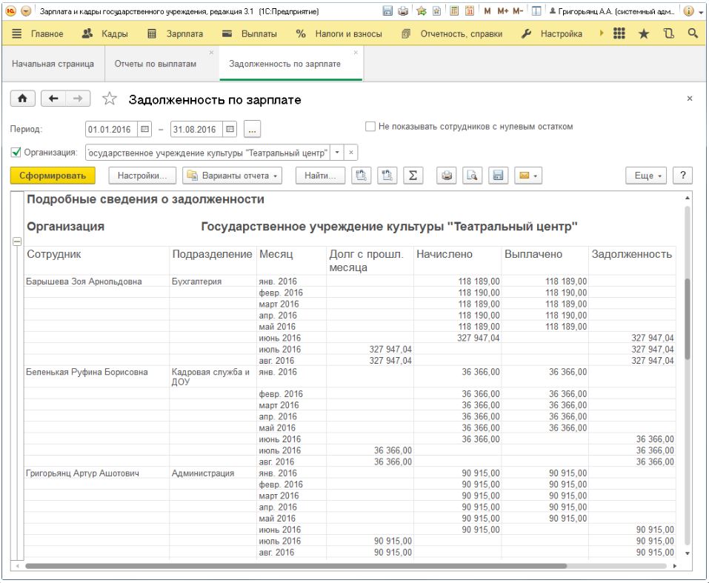The width and height of the screenshot is (709, 583).
Task: Collapse the report group with minus box
Action: (x=16, y=242)
